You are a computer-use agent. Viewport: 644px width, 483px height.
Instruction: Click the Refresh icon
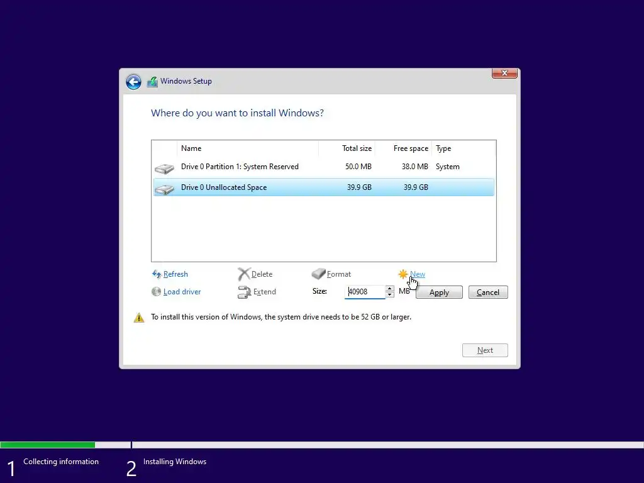[x=157, y=274]
